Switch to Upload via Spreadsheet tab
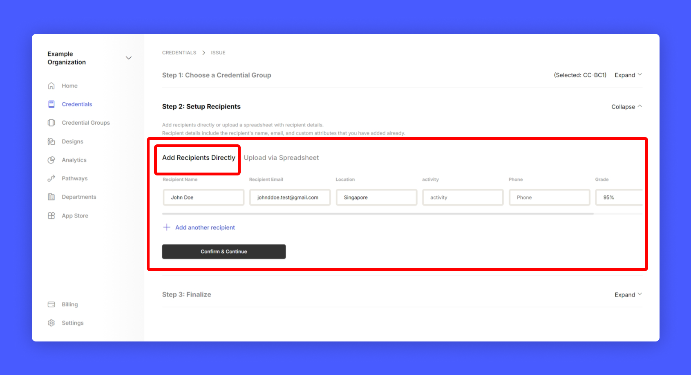This screenshot has height=375, width=691. click(281, 158)
